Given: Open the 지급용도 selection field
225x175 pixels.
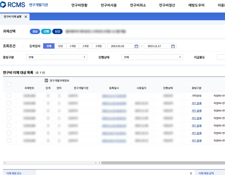Looking at the screenshot, I should (x=221, y=57).
